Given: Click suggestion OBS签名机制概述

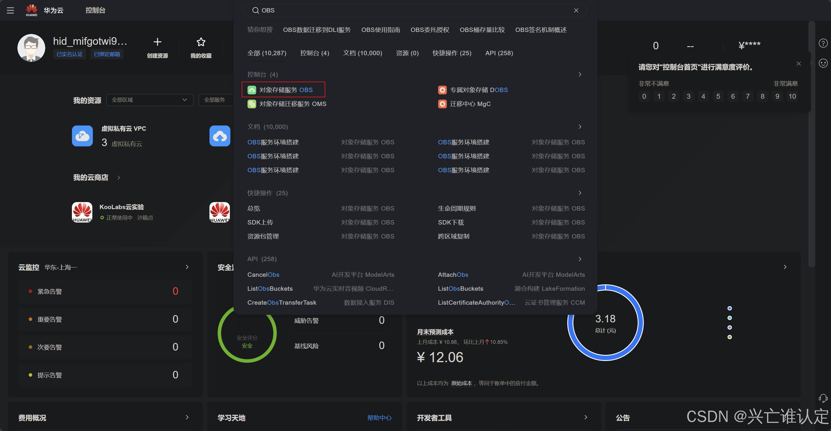Looking at the screenshot, I should [541, 30].
